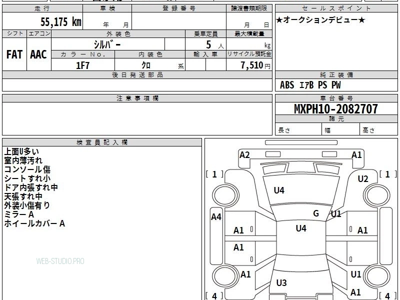Select the セールスポイント header
The width and height of the screenshot is (400, 300).
(336, 8)
